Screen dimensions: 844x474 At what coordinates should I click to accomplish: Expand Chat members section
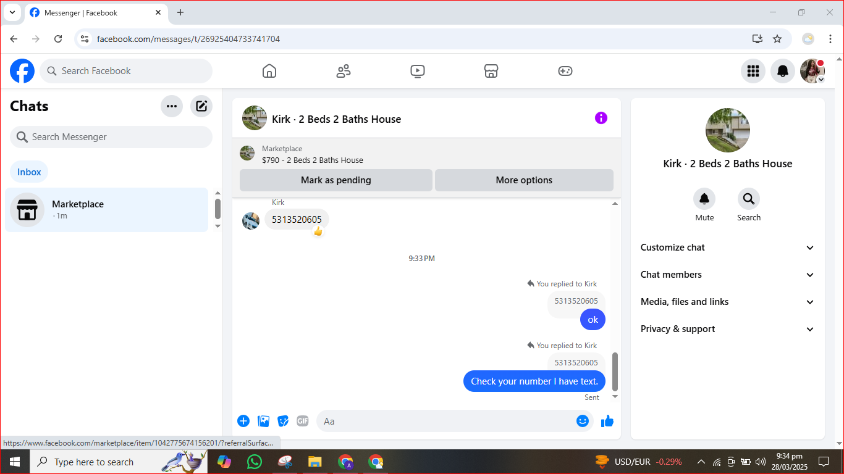point(728,275)
